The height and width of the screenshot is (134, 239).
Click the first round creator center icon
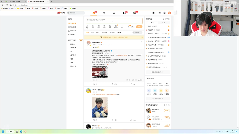click(149, 91)
